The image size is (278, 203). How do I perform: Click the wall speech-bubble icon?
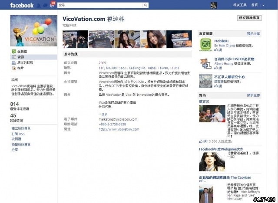point(14,52)
